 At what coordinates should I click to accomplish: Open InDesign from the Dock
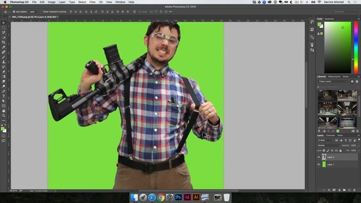point(187,197)
